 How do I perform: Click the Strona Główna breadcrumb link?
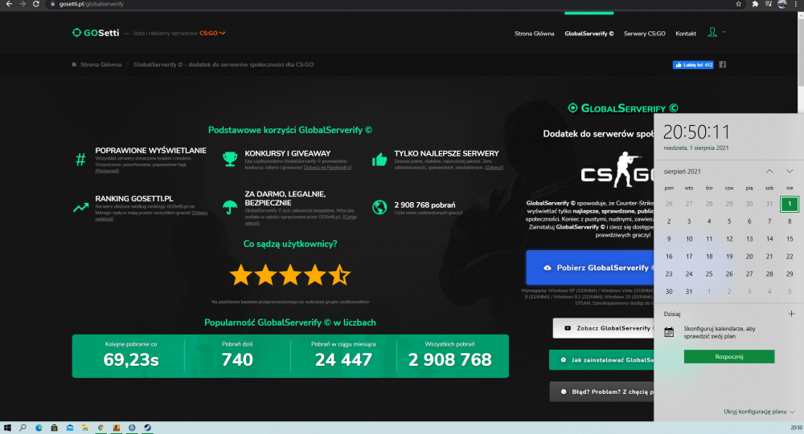click(x=101, y=64)
